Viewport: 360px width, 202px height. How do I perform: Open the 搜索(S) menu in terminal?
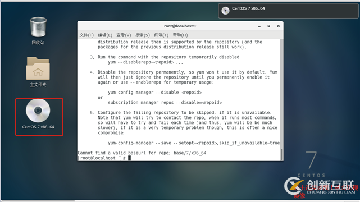(x=142, y=35)
